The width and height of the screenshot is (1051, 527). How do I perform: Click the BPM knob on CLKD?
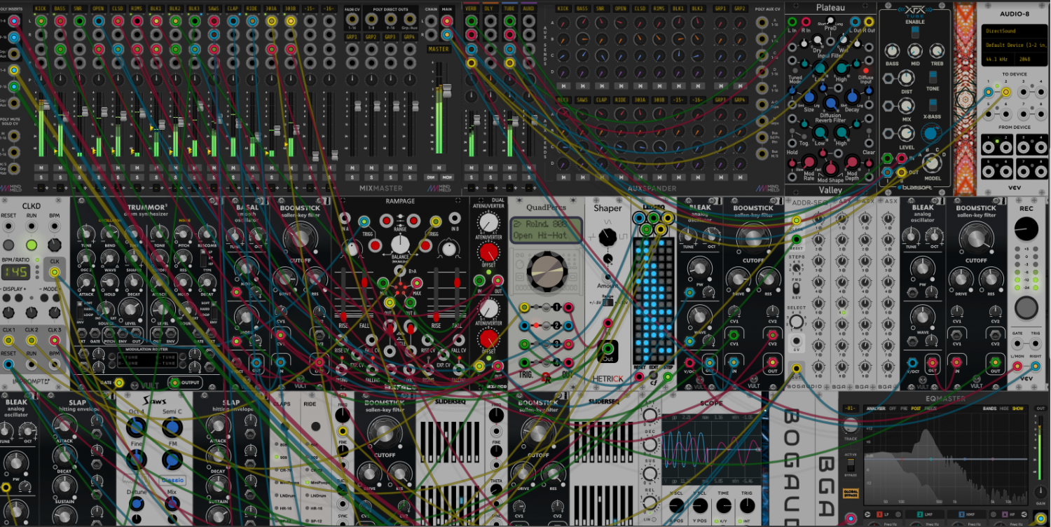(x=54, y=244)
